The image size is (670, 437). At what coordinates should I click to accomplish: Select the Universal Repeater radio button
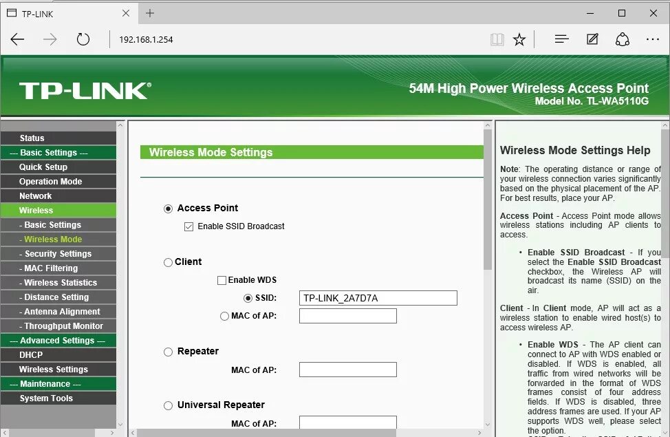point(169,405)
